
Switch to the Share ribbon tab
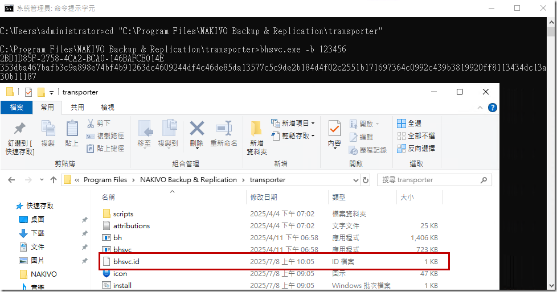[77, 107]
